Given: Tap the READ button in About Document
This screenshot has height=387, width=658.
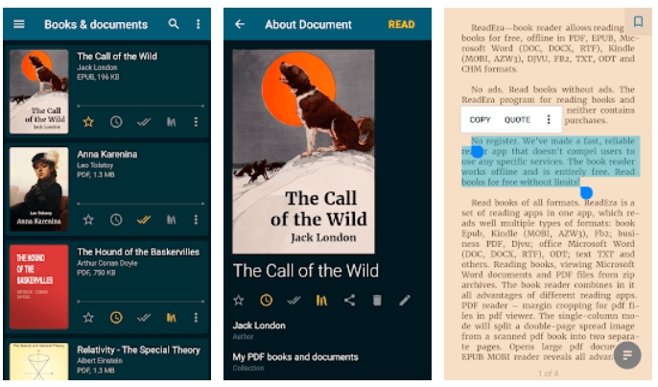Looking at the screenshot, I should [401, 25].
